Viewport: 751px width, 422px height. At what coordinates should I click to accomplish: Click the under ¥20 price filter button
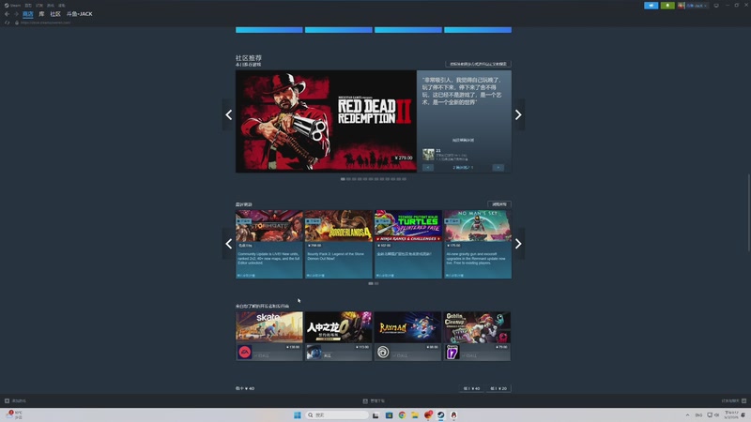tap(498, 388)
